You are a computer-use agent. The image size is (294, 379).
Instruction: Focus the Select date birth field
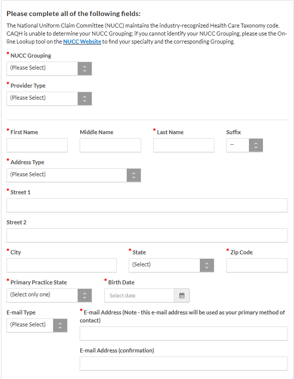139,295
